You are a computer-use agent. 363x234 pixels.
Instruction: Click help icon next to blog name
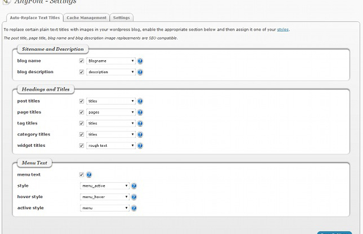click(x=140, y=61)
